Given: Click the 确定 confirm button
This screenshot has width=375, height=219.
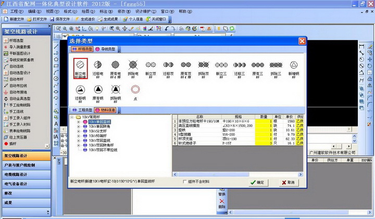Looking at the screenshot, I should tap(258, 182).
